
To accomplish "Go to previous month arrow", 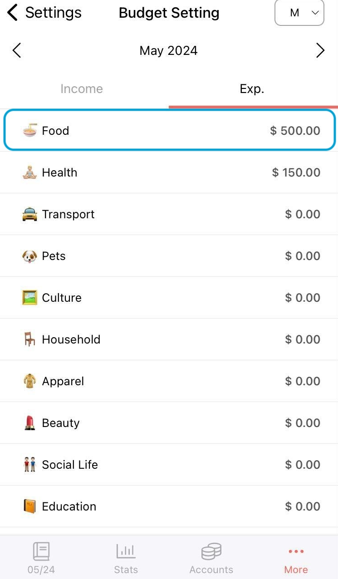I will coord(17,50).
